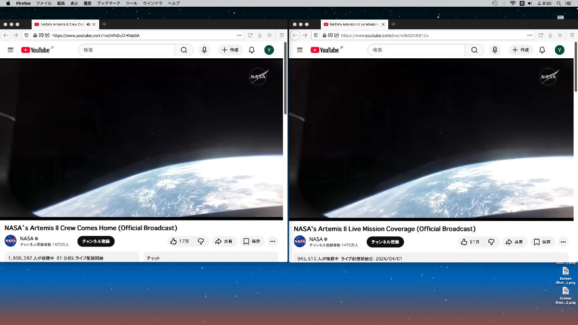Open YouTube hamburger guide menu in right window
Image resolution: width=578 pixels, height=325 pixels.
coord(300,50)
